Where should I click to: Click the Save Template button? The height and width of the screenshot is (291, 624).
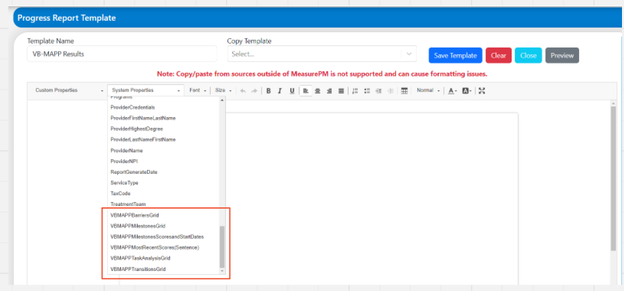coord(455,56)
